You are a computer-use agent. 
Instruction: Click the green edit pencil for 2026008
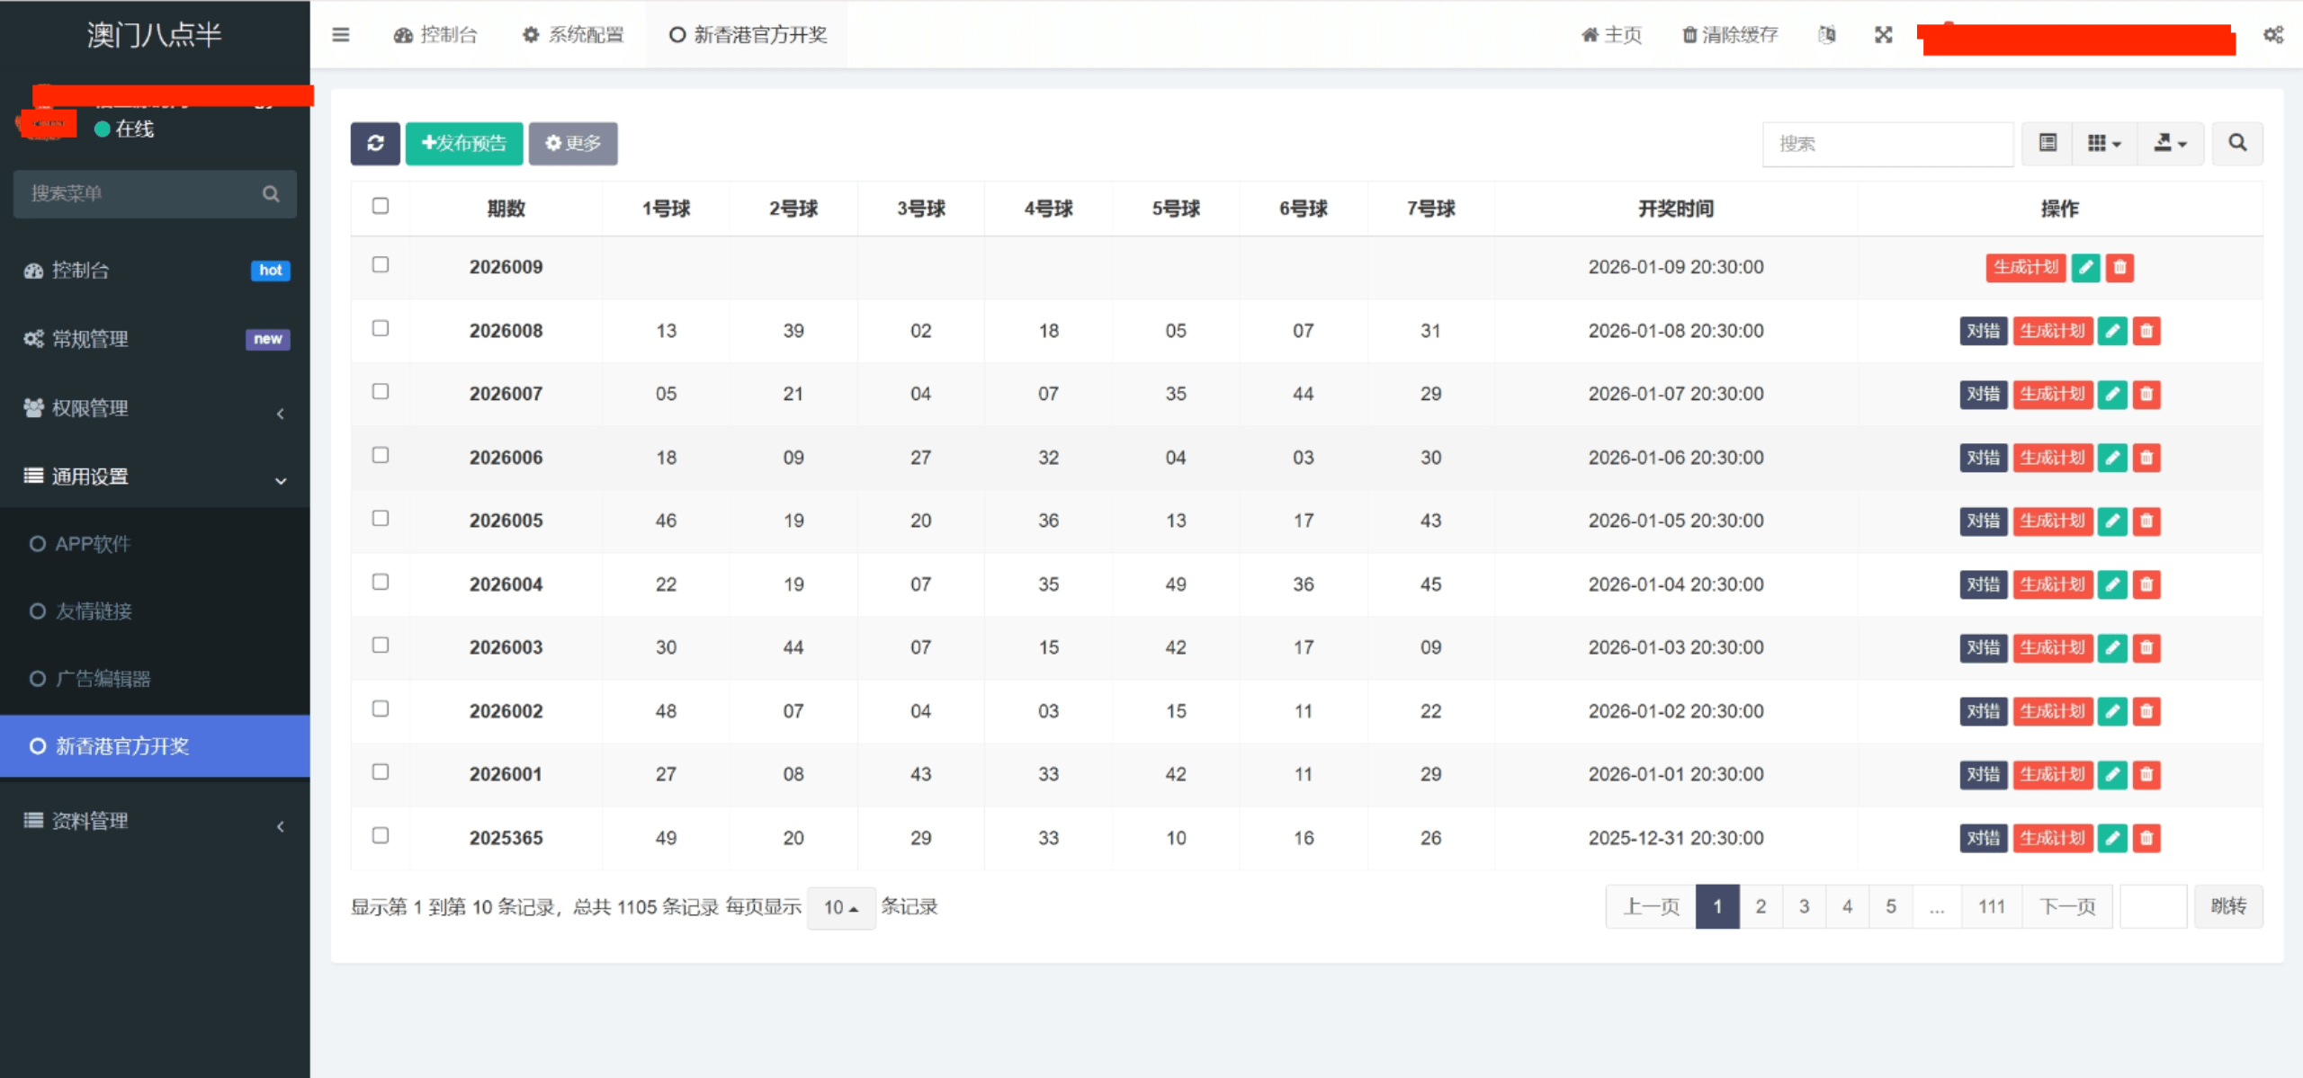coord(2111,331)
